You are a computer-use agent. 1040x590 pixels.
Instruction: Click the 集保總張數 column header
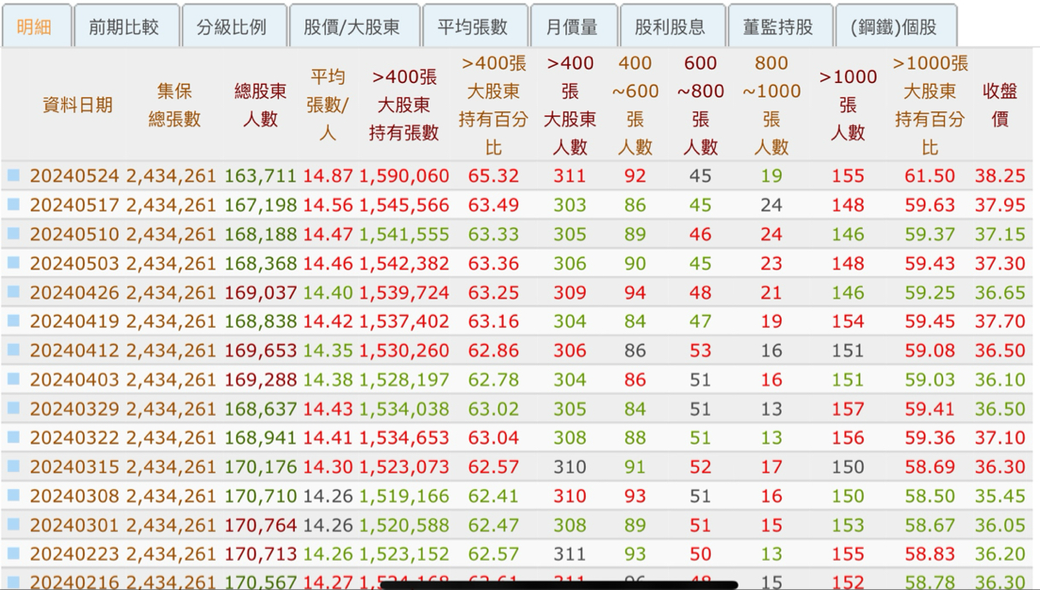[x=174, y=105]
